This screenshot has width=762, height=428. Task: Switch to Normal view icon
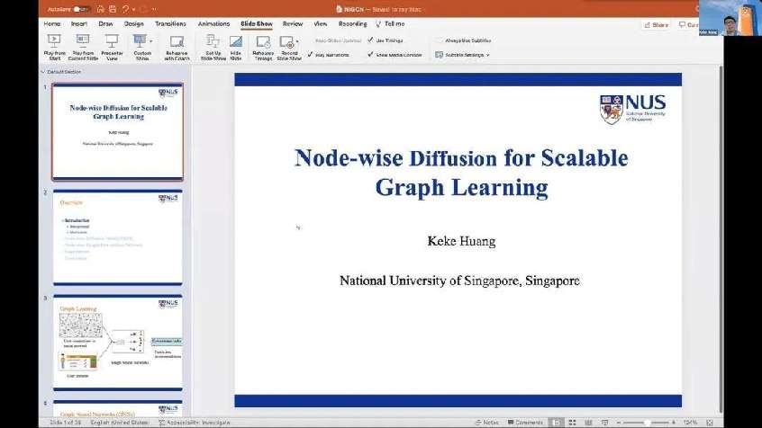tap(557, 423)
